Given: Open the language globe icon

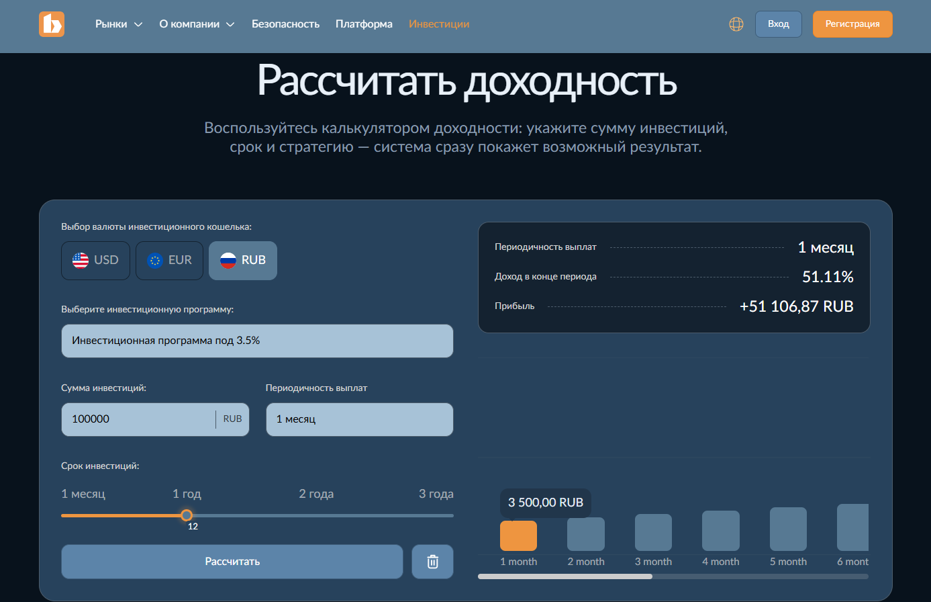Looking at the screenshot, I should click(x=736, y=24).
